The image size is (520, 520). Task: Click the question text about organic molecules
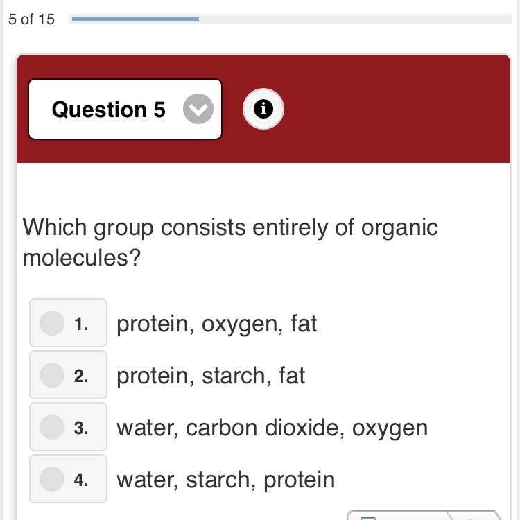tap(230, 243)
